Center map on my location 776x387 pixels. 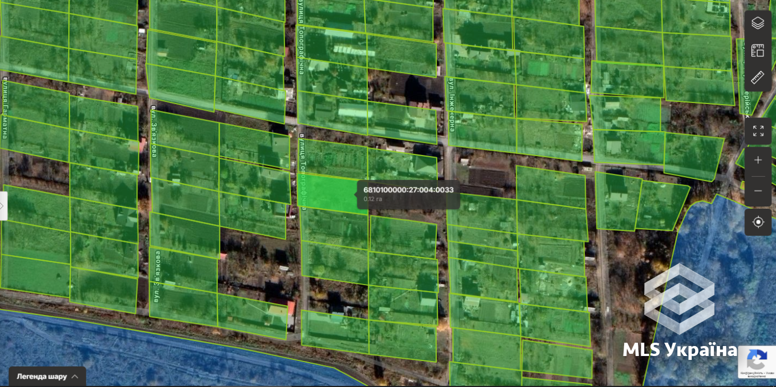pos(758,222)
